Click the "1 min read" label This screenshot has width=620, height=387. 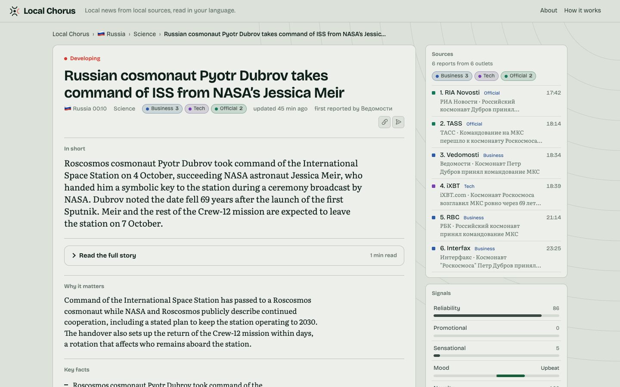coord(384,255)
